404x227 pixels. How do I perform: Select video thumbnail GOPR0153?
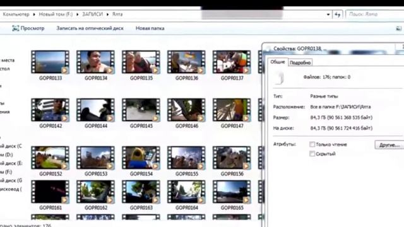point(95,158)
